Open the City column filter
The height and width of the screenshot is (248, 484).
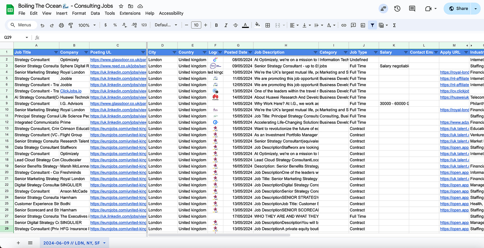pyautogui.click(x=174, y=53)
